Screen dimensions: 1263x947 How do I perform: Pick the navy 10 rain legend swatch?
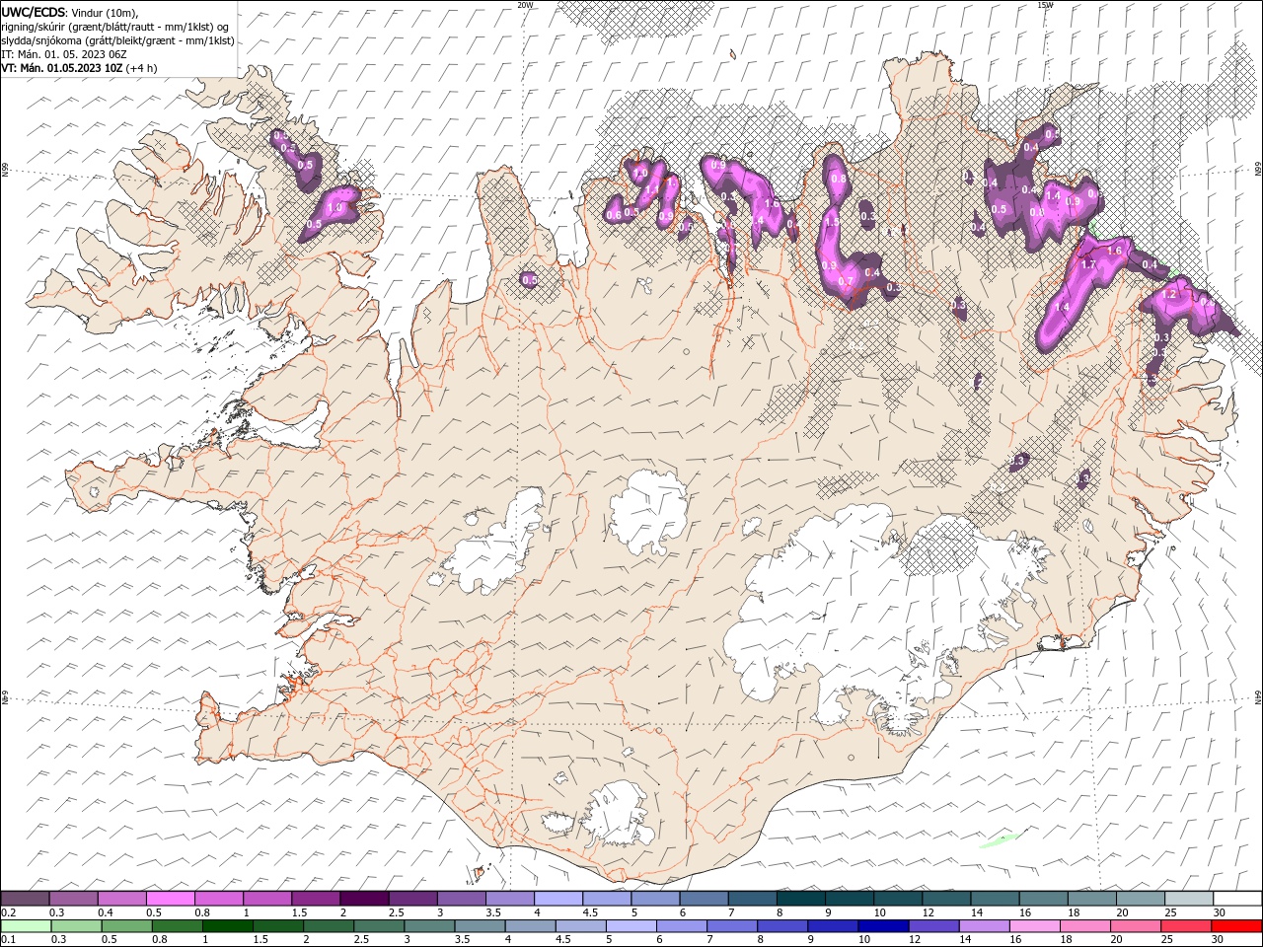point(883,926)
